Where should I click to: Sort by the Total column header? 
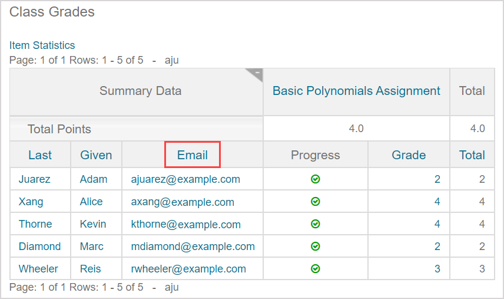tap(472, 155)
